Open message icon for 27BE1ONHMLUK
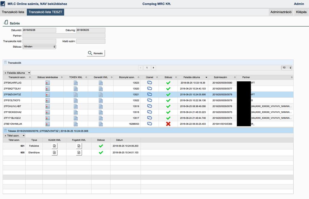This screenshot has height=199, width=309. pyautogui.click(x=150, y=124)
